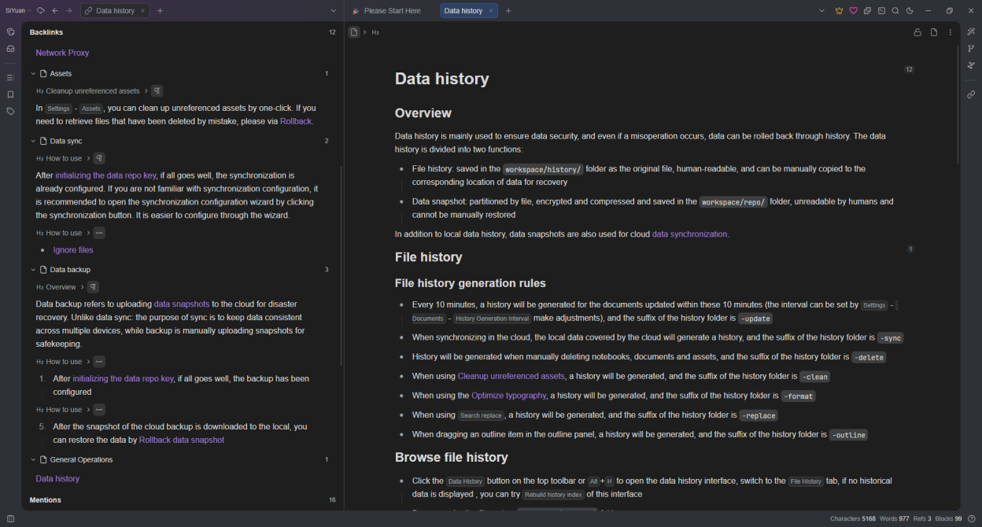Open the Cleanup unreferenced assets link in document
The height and width of the screenshot is (527, 982).
tap(511, 376)
